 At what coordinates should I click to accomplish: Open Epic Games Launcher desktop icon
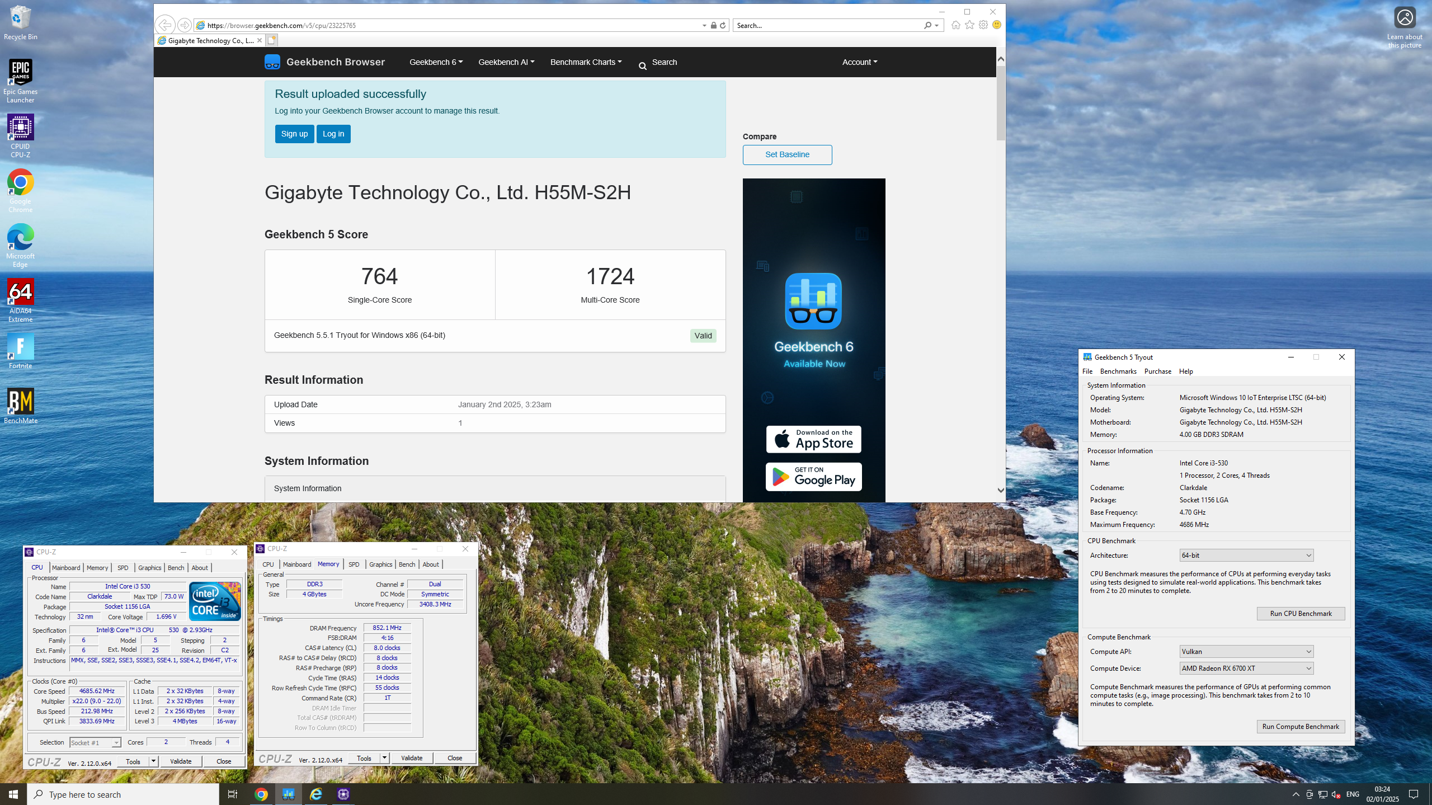(x=20, y=81)
